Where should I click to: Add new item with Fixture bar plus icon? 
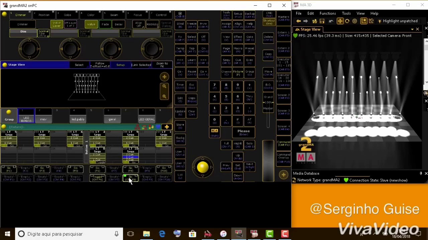point(167,127)
